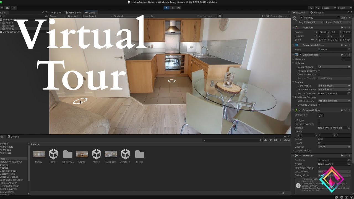Select the Person object in Hierarchy
The width and height of the screenshot is (354, 199).
(x=9, y=23)
